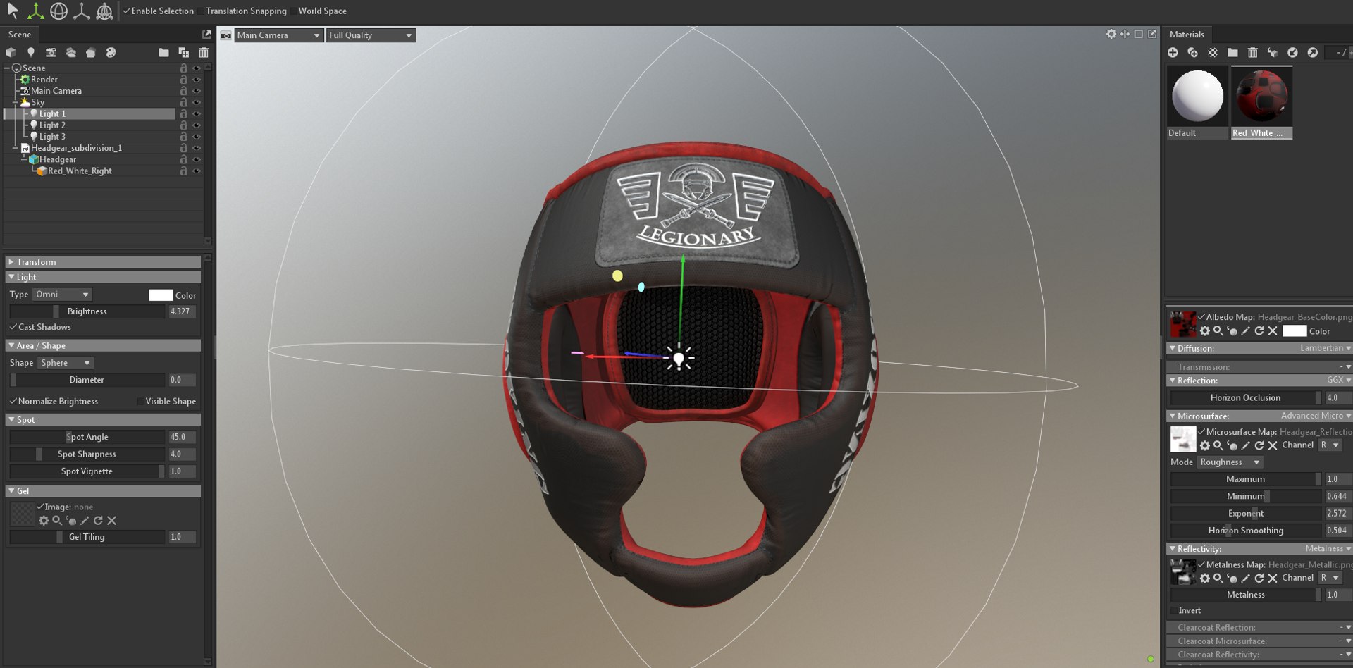Open Albedo Map texture settings gear
Image resolution: width=1353 pixels, height=668 pixels.
(x=1205, y=330)
